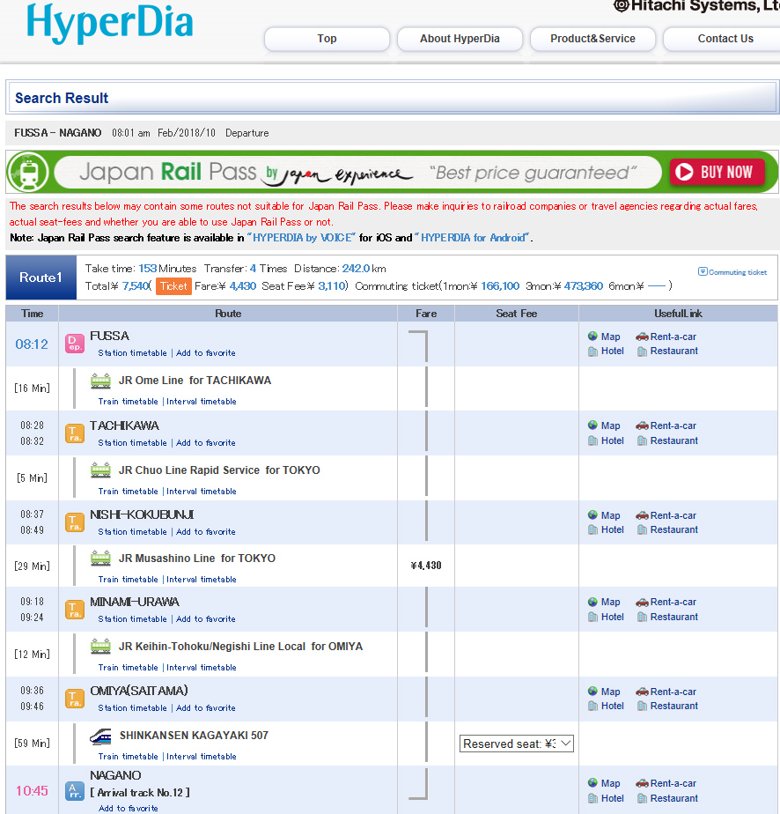Open Station timetable link under TACHIKAWA
The height and width of the screenshot is (814, 780).
tap(132, 443)
